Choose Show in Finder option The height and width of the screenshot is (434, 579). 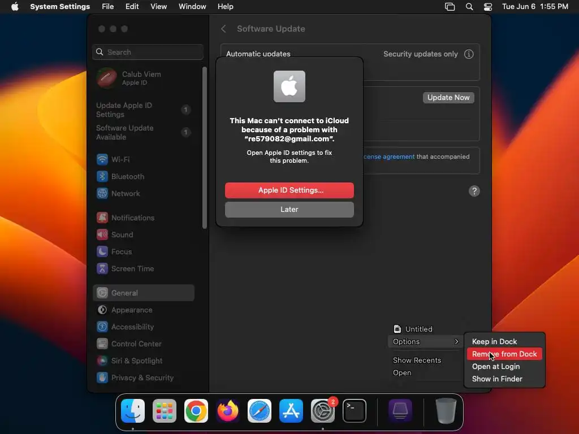504,379
